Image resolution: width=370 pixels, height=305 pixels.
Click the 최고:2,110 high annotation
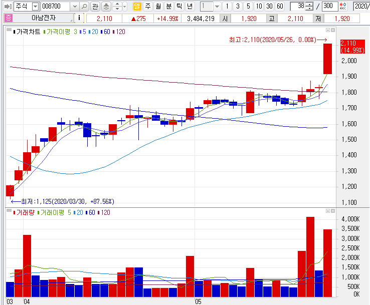pyautogui.click(x=278, y=40)
